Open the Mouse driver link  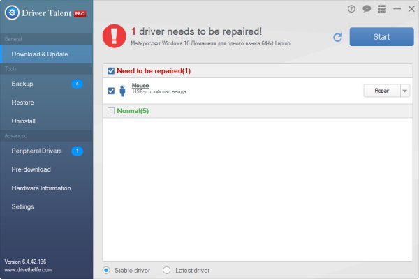(140, 85)
